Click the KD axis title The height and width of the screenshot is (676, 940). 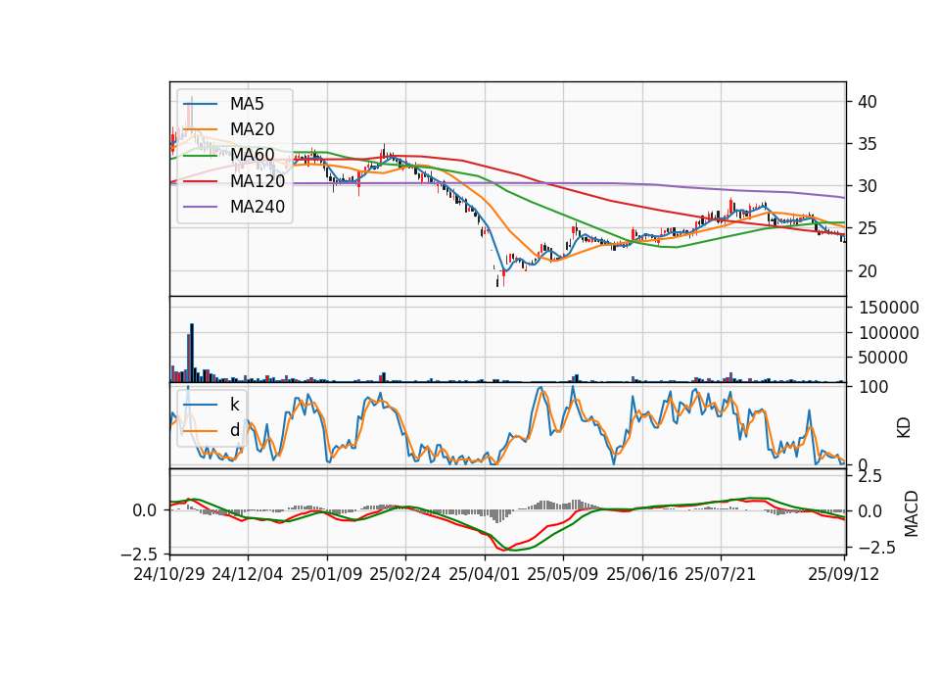pyautogui.click(x=904, y=428)
